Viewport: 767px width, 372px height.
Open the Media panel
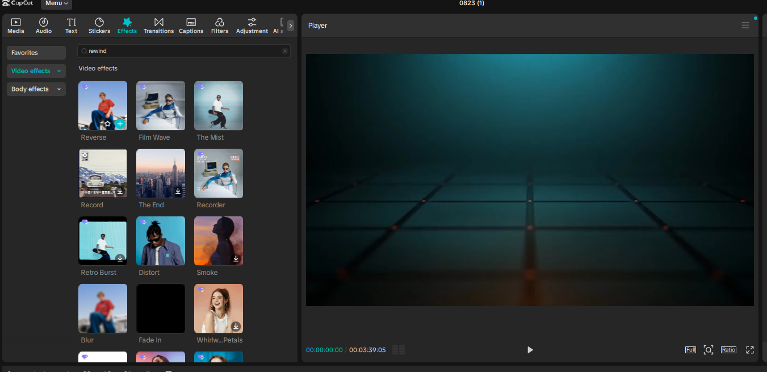pyautogui.click(x=16, y=26)
